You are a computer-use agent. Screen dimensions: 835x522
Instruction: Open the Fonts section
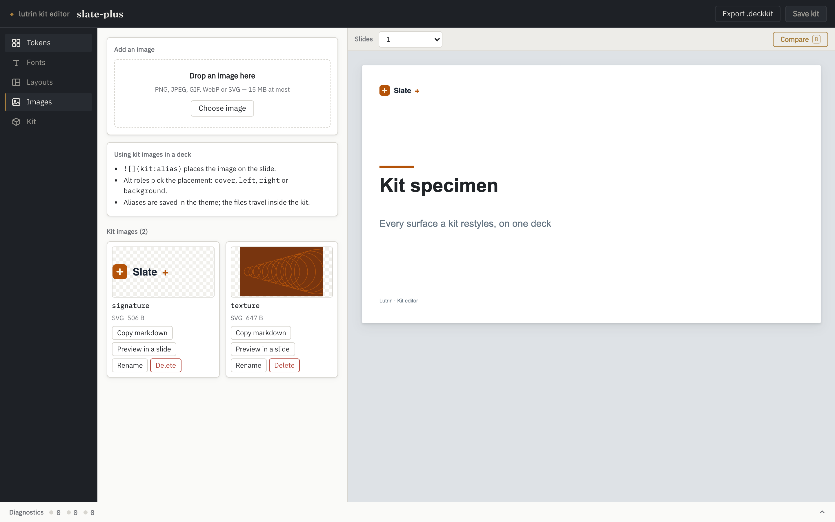48,62
